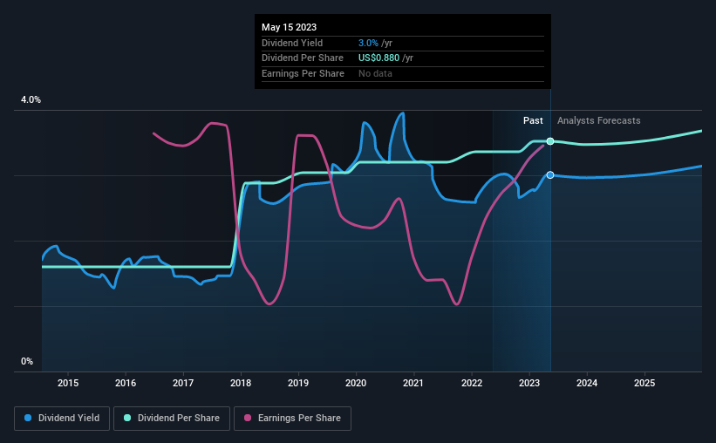
Task: Click the 2020 x-axis label
Action: [356, 383]
